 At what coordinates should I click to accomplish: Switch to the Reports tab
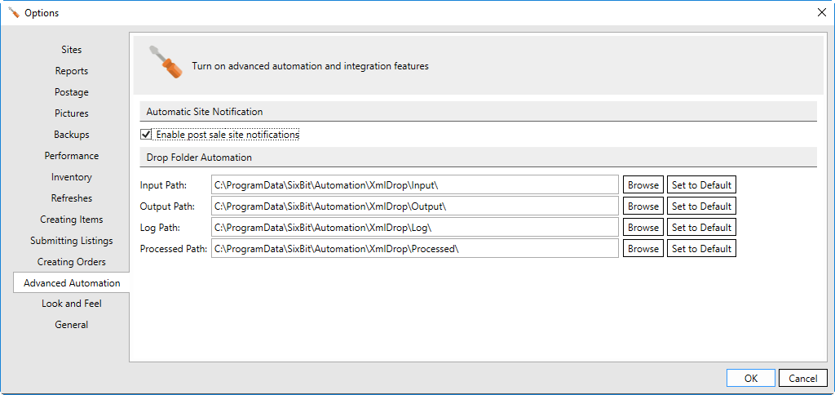(72, 71)
